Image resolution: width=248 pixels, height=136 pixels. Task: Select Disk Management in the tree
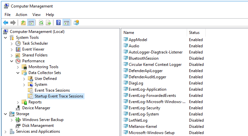click(x=38, y=126)
